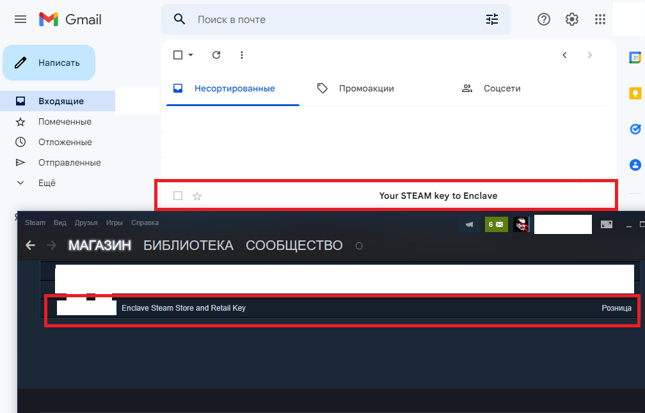Image resolution: width=645 pixels, height=413 pixels.
Task: Click the Steam forward arrow
Action: click(51, 245)
